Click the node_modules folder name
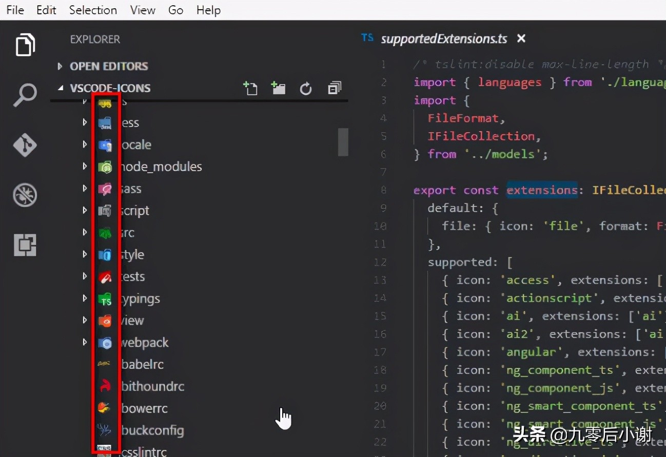This screenshot has width=666, height=457. [161, 167]
